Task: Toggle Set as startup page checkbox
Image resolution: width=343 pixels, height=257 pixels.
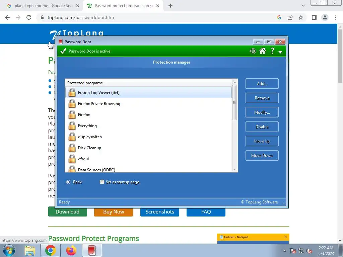Action: 102,182
